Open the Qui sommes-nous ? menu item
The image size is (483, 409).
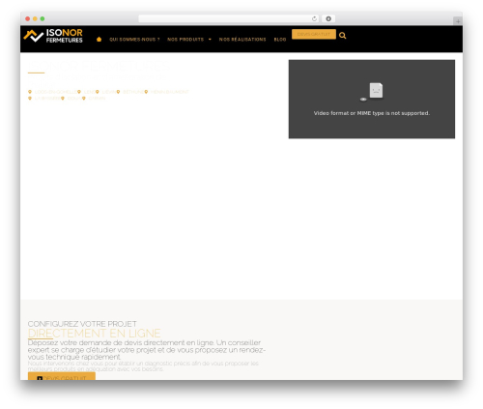(x=134, y=40)
